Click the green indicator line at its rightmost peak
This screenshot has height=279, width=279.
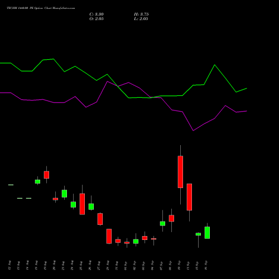pyautogui.click(x=215, y=65)
